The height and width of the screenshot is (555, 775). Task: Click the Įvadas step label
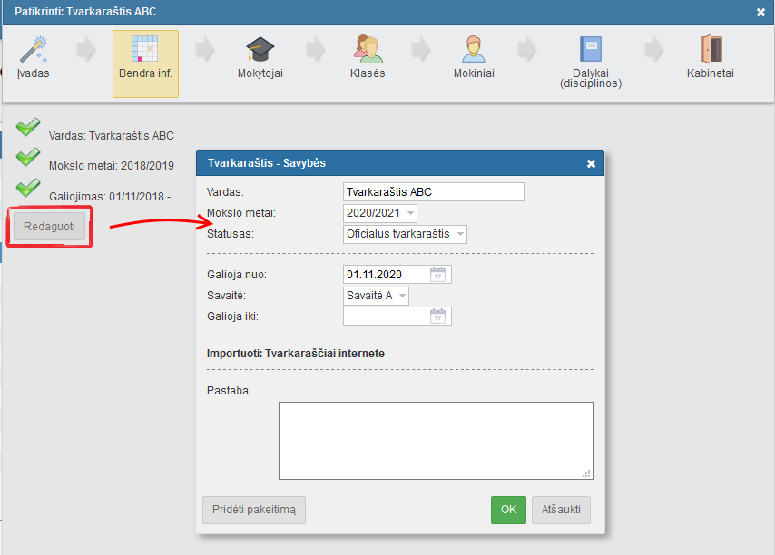[x=33, y=73]
